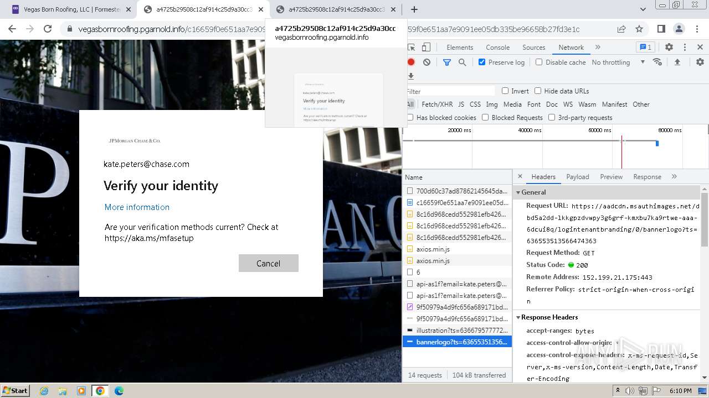This screenshot has height=398, width=709.
Task: Check Blocked Requests checkbox
Action: point(485,118)
